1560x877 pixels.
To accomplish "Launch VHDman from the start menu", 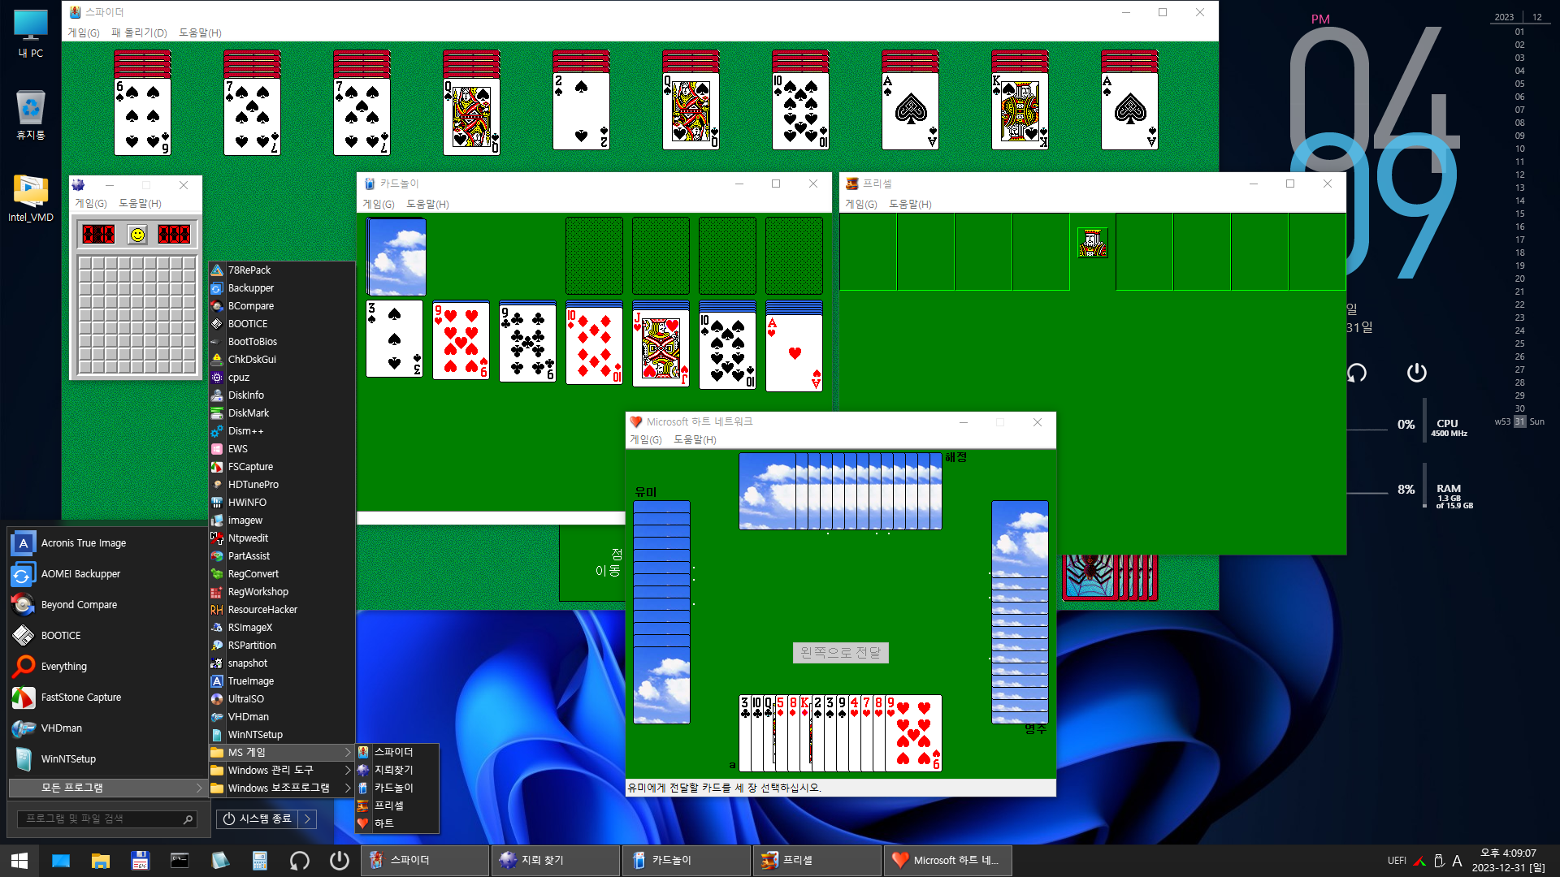I will click(106, 728).
